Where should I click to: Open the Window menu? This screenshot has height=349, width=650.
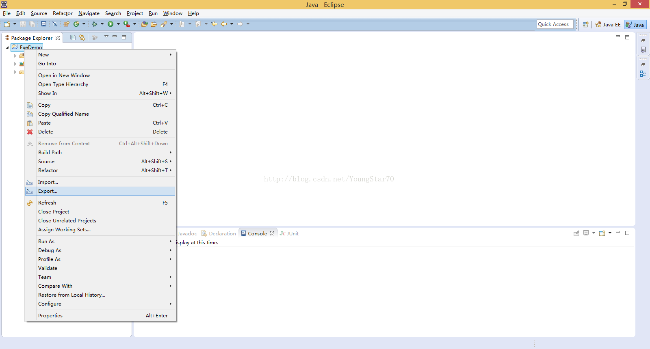point(173,13)
